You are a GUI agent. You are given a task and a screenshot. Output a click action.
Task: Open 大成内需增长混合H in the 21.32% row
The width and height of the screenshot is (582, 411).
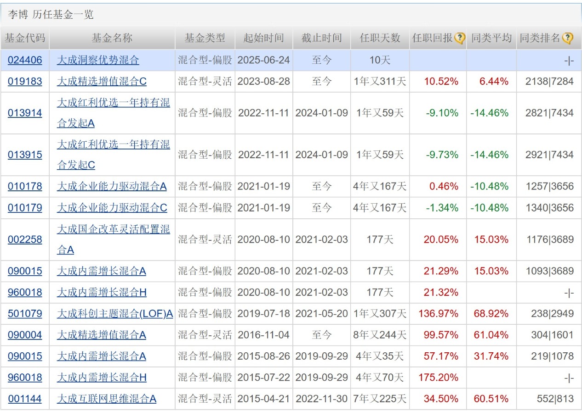click(102, 292)
